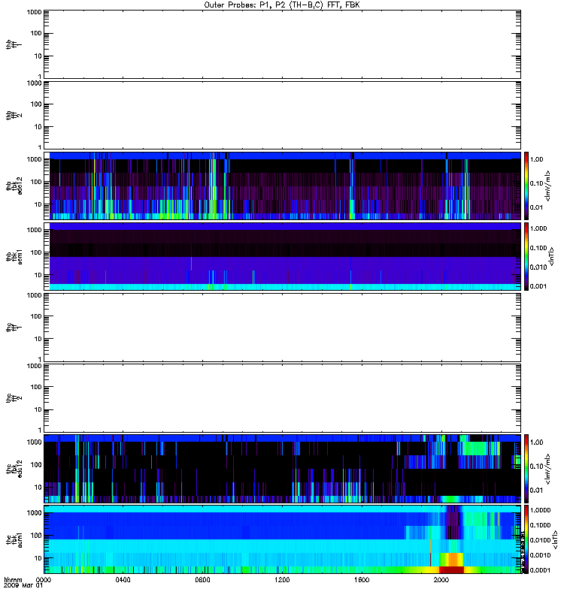Click the '1000' y-axis tick of thc fbk scm1 panel
This screenshot has height=601, width=564.
[34, 513]
